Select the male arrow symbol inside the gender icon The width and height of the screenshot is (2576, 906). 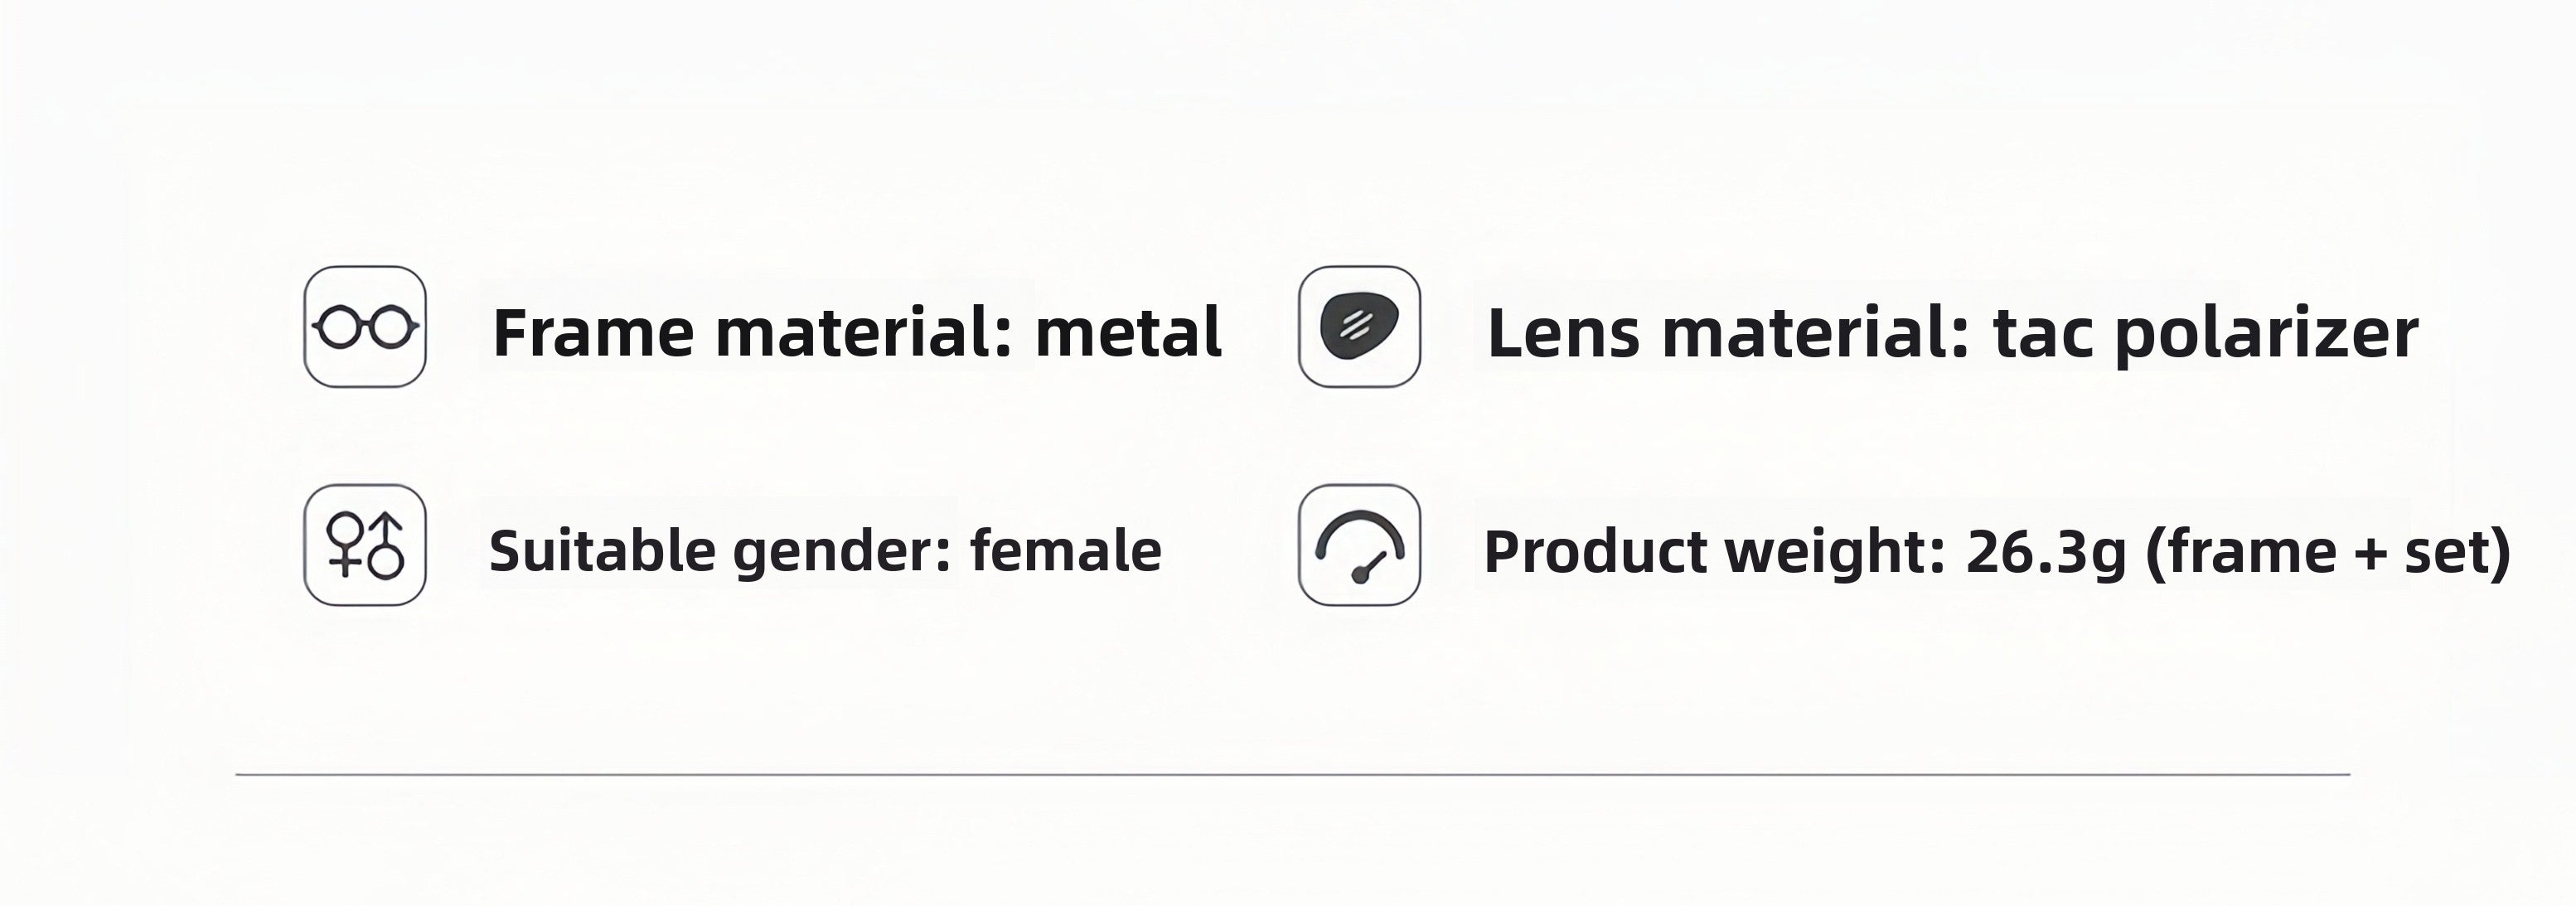(x=386, y=546)
